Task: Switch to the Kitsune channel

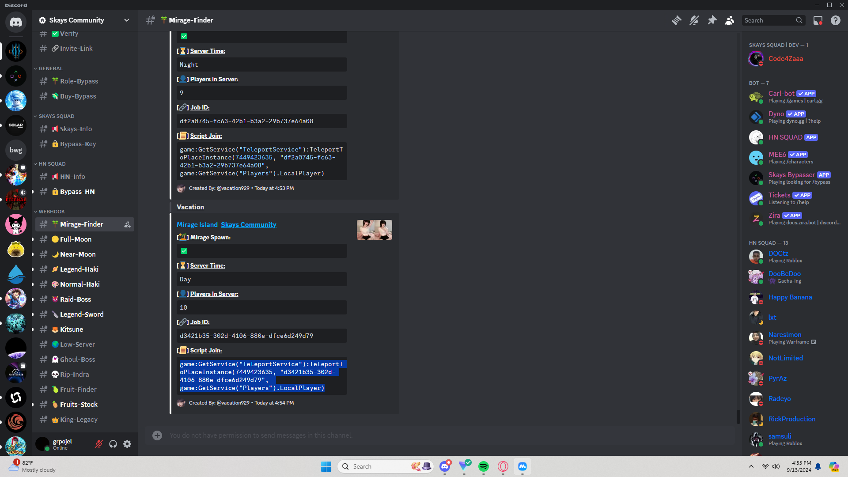Action: (85, 329)
